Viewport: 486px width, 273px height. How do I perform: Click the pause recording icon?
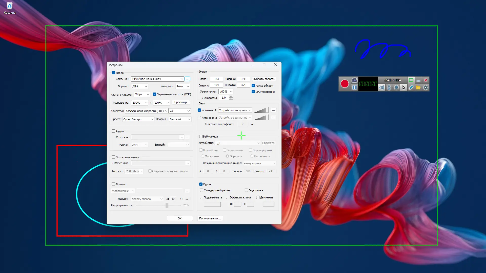(355, 87)
